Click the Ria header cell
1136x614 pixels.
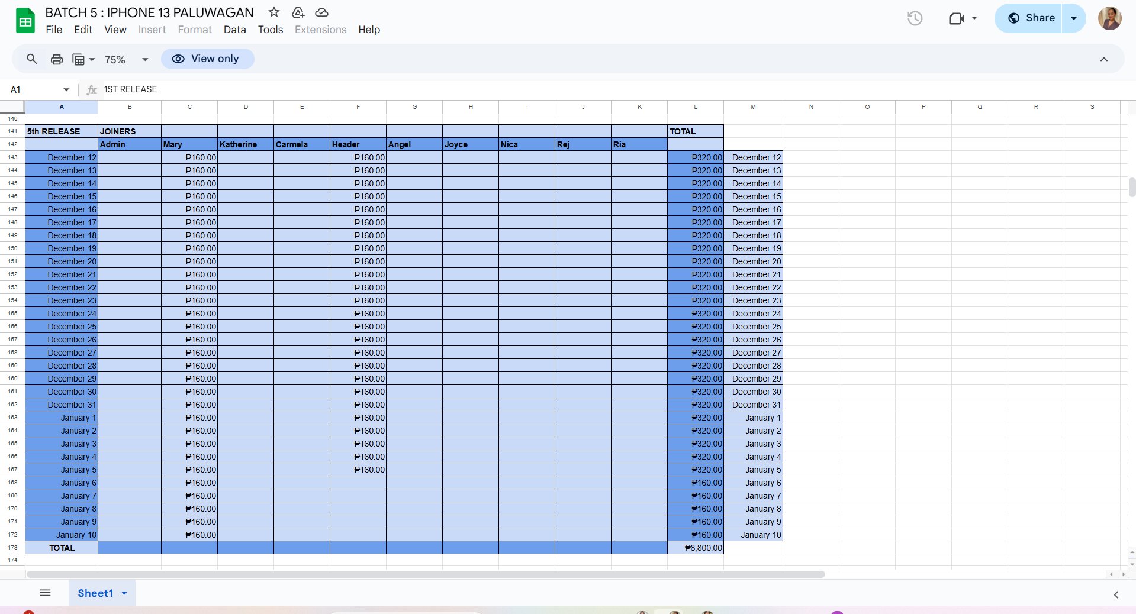click(x=639, y=144)
